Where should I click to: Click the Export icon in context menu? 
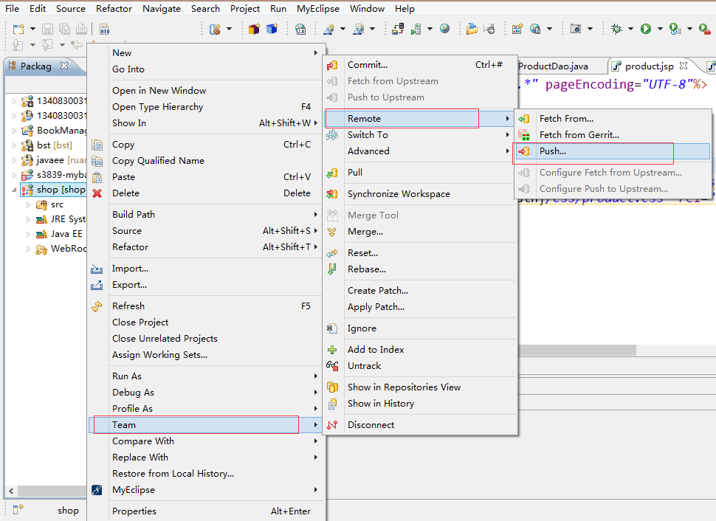97,285
